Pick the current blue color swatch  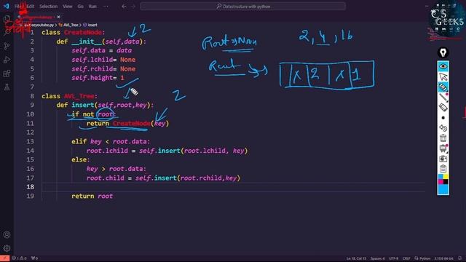click(443, 189)
